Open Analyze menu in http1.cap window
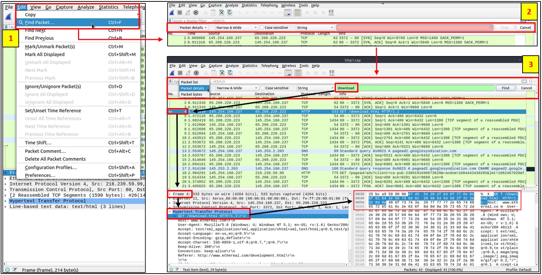 pos(232,66)
